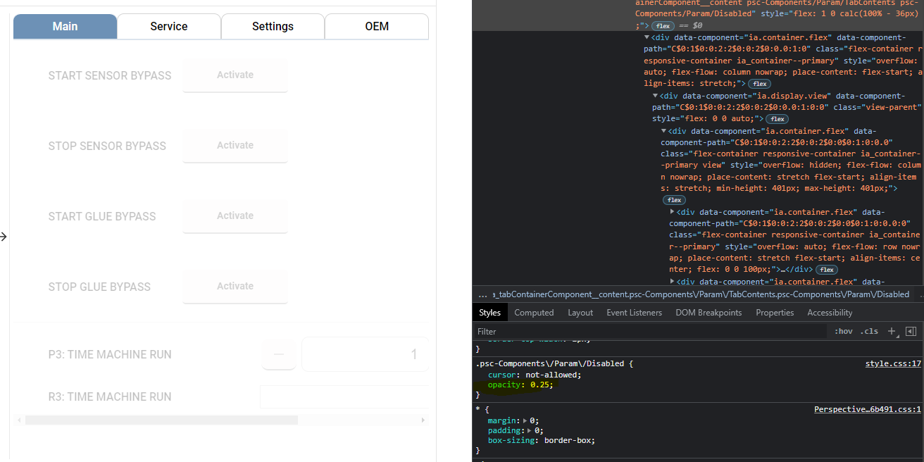Click the Filter styles input field
This screenshot has width=924, height=462.
click(x=648, y=331)
